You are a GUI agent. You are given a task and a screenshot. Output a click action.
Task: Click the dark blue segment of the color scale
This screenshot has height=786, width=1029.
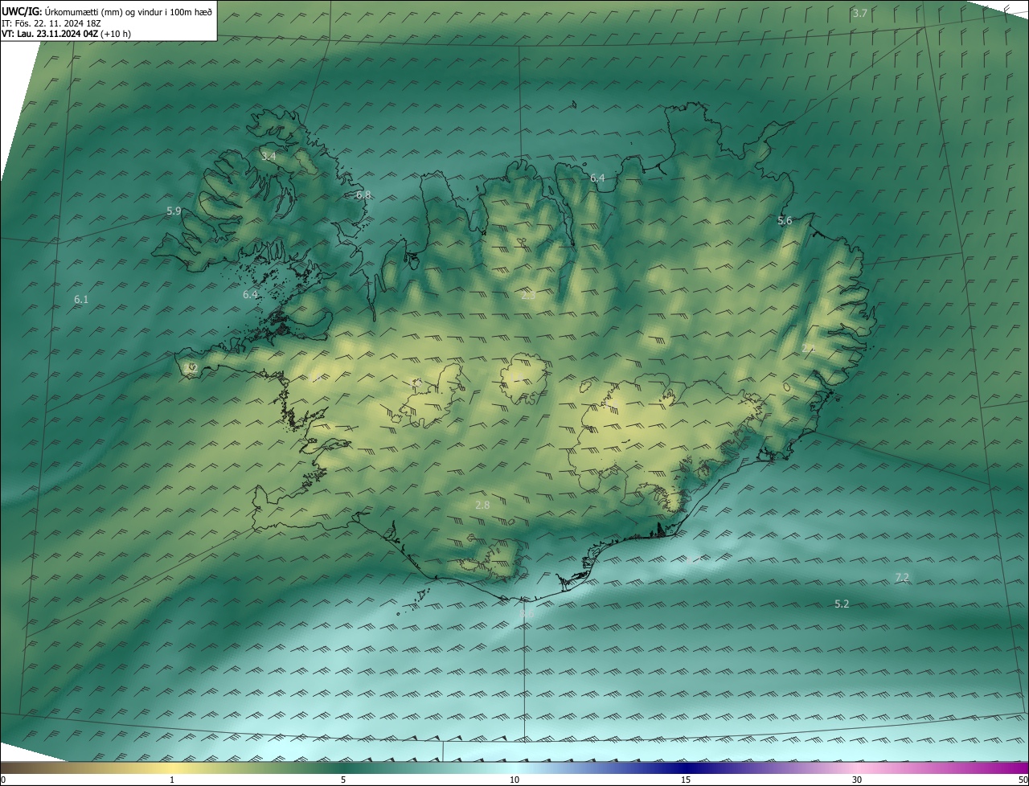pos(687,768)
